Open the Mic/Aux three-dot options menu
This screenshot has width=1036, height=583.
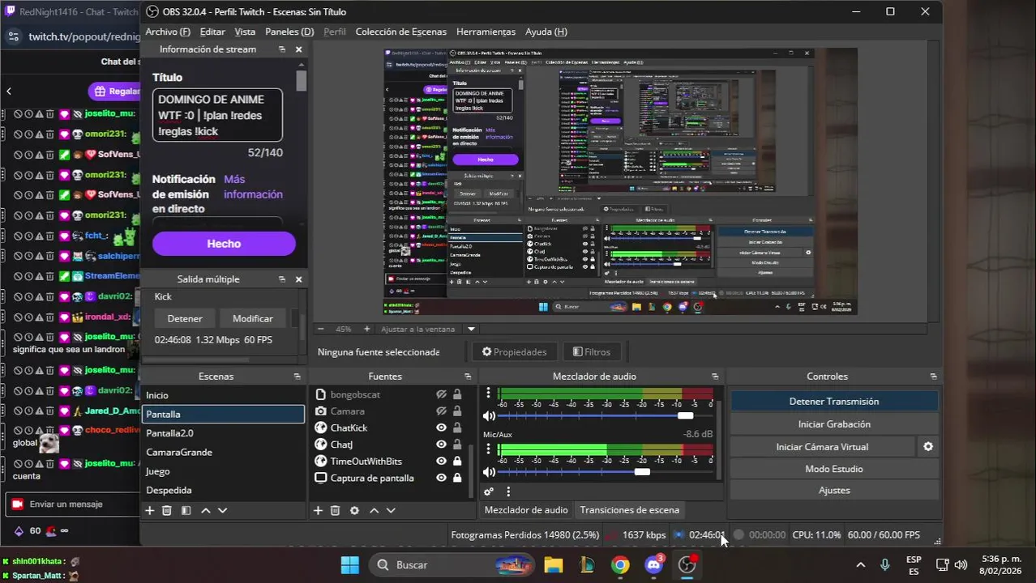point(488,449)
